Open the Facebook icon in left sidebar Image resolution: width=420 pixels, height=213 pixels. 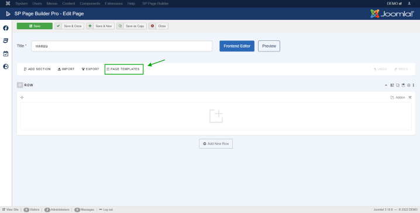6,28
